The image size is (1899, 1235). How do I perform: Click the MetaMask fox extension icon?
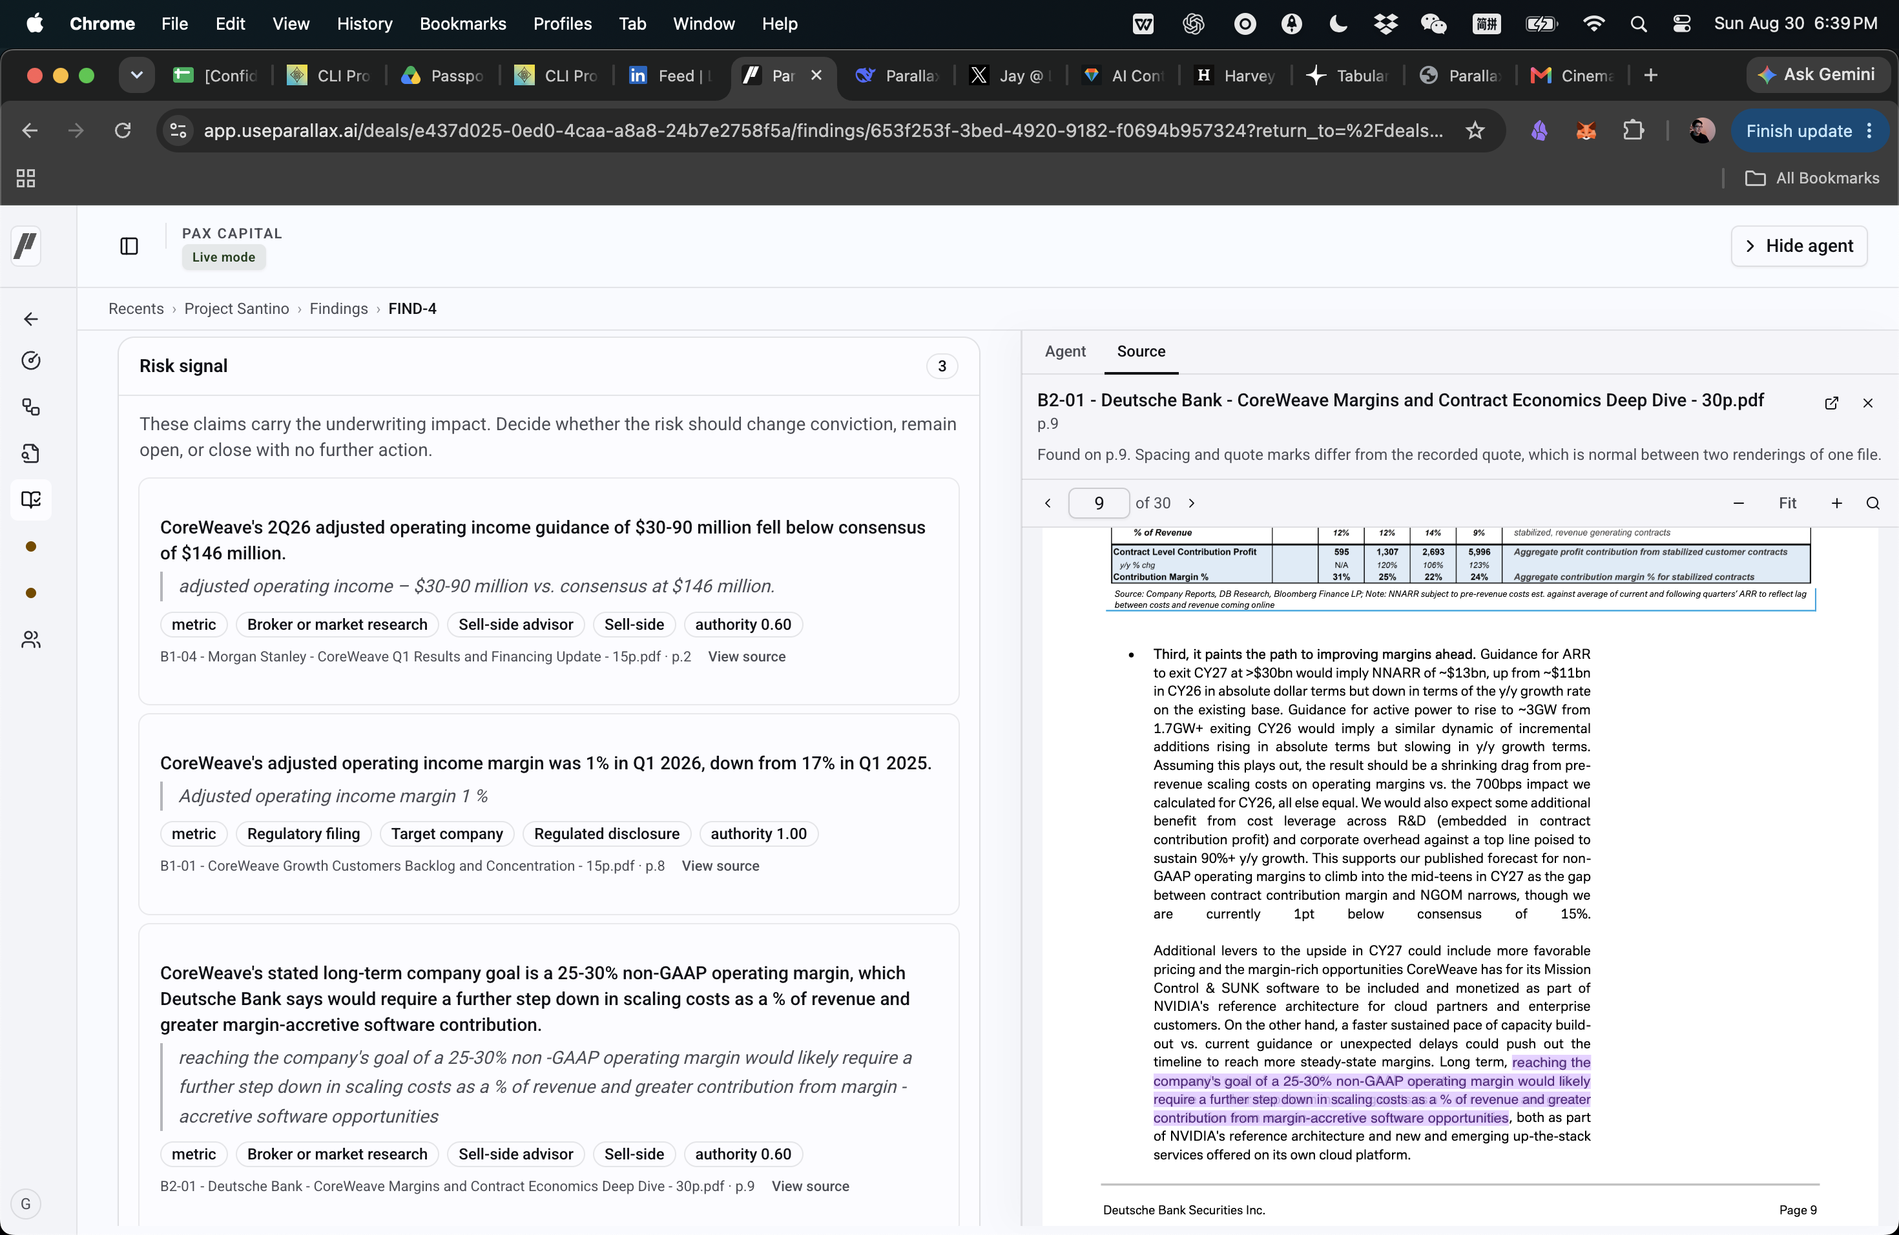(x=1586, y=130)
